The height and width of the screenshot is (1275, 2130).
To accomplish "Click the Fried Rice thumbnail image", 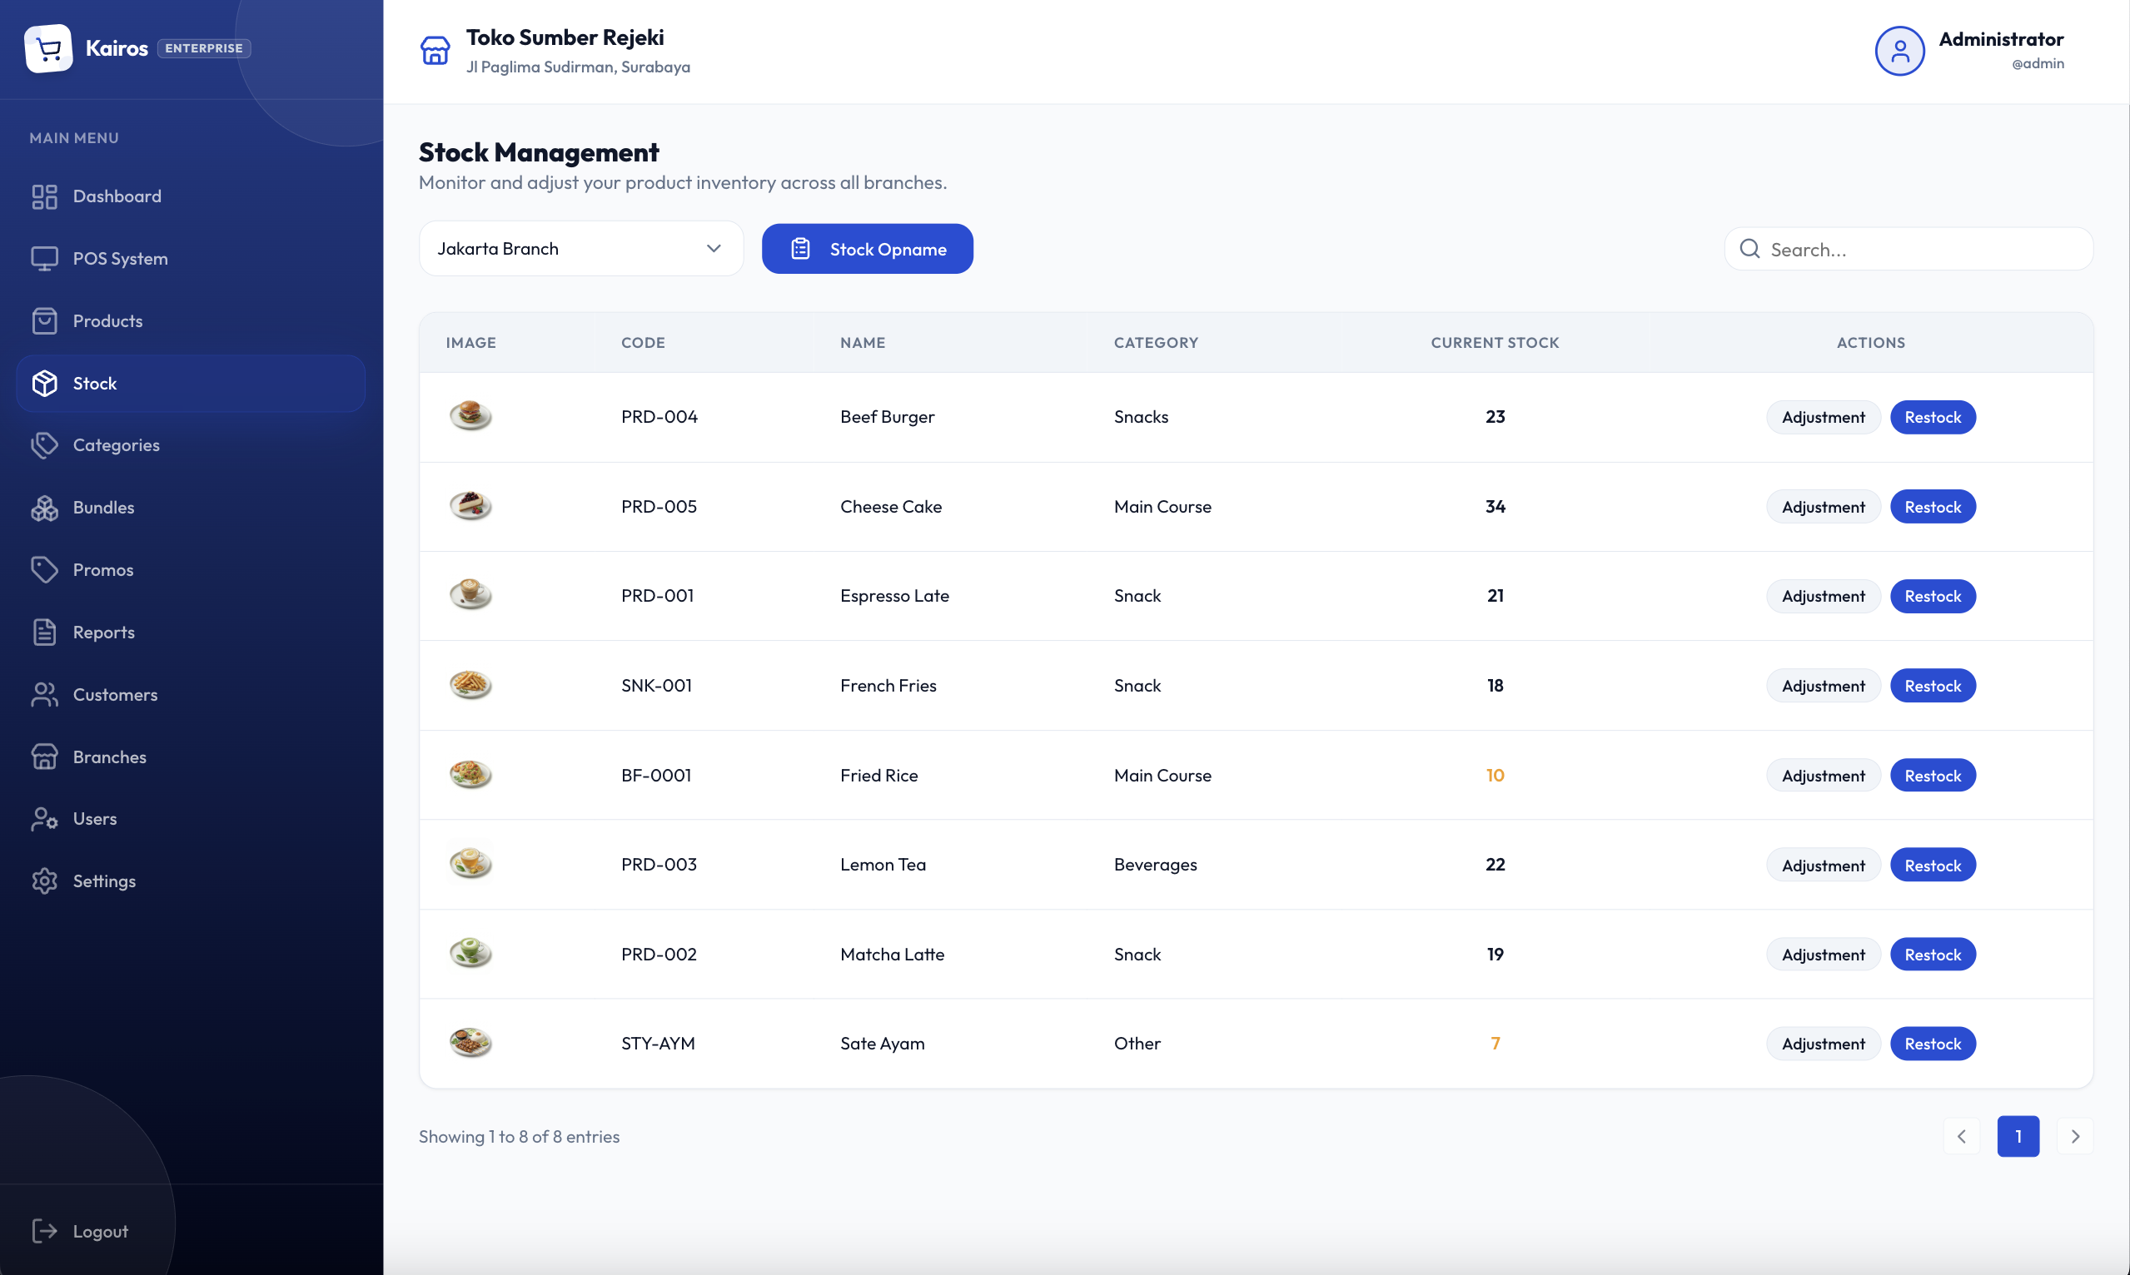I will [470, 775].
